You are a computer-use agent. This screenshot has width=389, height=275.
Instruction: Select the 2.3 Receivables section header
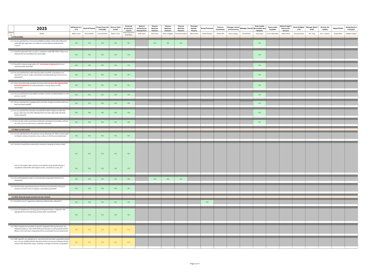pyautogui.click(x=18, y=37)
